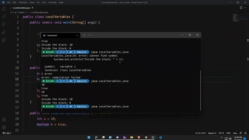Open the Help menu

pos(61,2)
